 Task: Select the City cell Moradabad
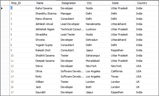click(98, 61)
